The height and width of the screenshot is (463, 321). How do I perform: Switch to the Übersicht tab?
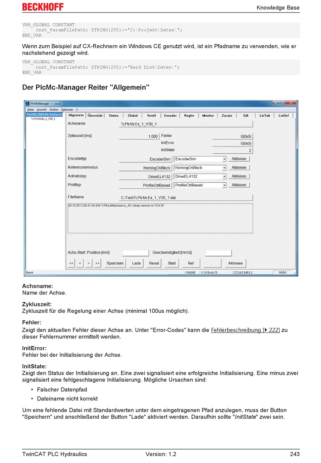coord(95,116)
